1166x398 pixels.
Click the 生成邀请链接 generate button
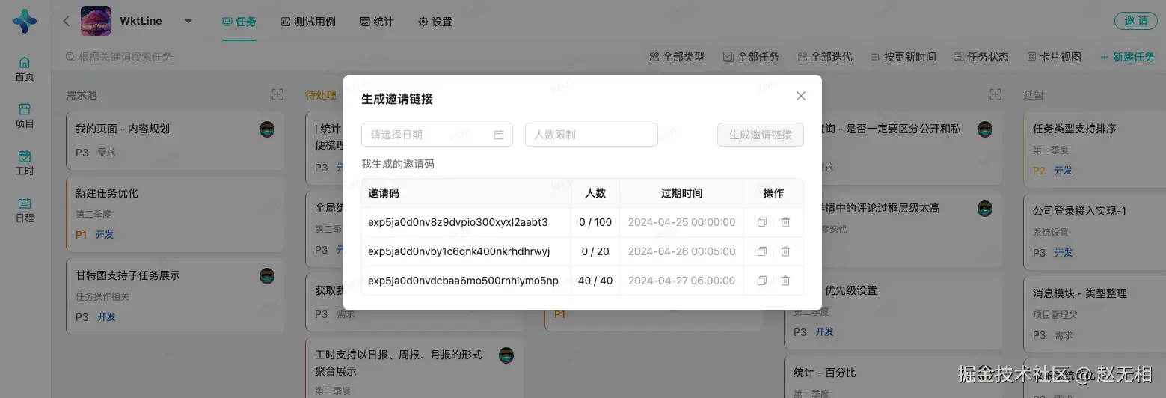click(x=761, y=135)
